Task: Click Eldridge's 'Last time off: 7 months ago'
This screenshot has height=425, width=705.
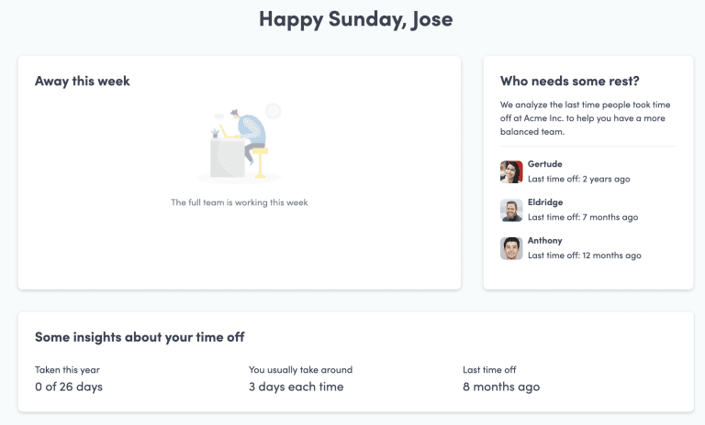Action: pos(583,218)
